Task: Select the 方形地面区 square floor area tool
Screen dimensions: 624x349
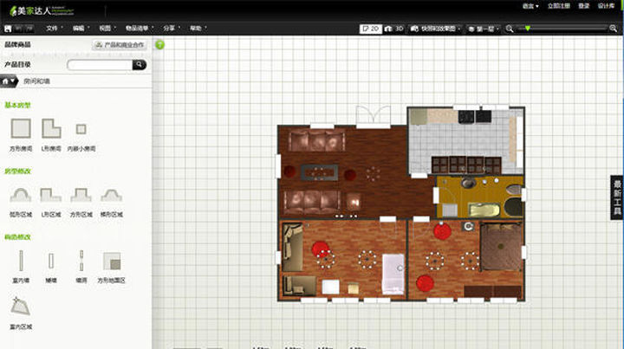Action: (111, 261)
